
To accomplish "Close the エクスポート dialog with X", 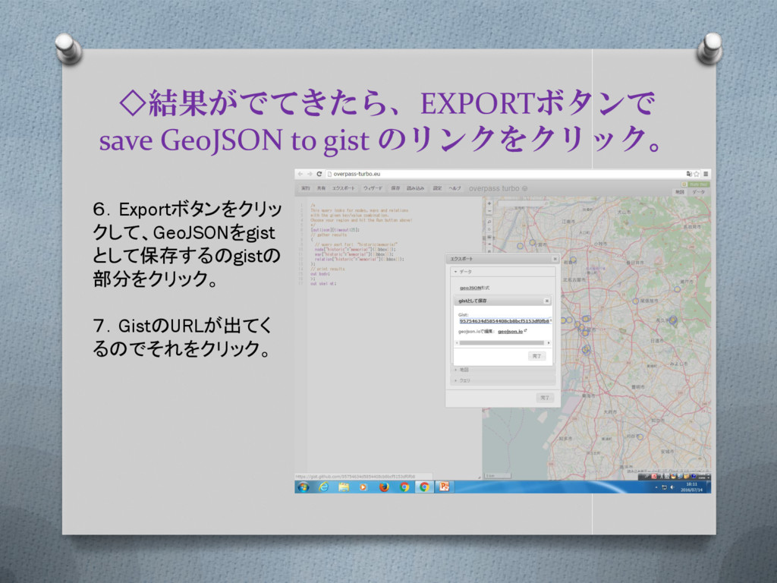I will pos(555,259).
